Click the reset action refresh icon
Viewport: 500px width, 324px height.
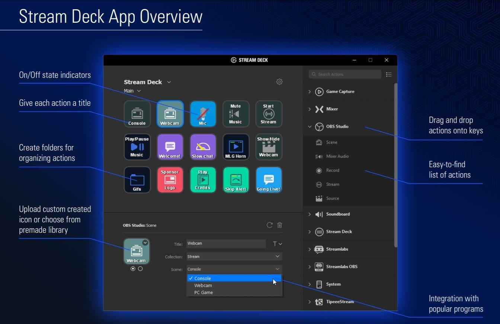pyautogui.click(x=270, y=225)
